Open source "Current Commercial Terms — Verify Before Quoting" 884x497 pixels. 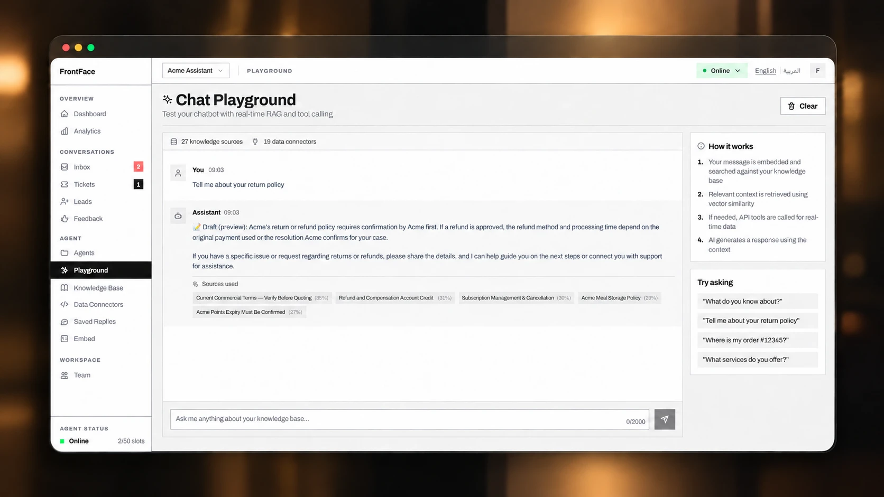[262, 298]
